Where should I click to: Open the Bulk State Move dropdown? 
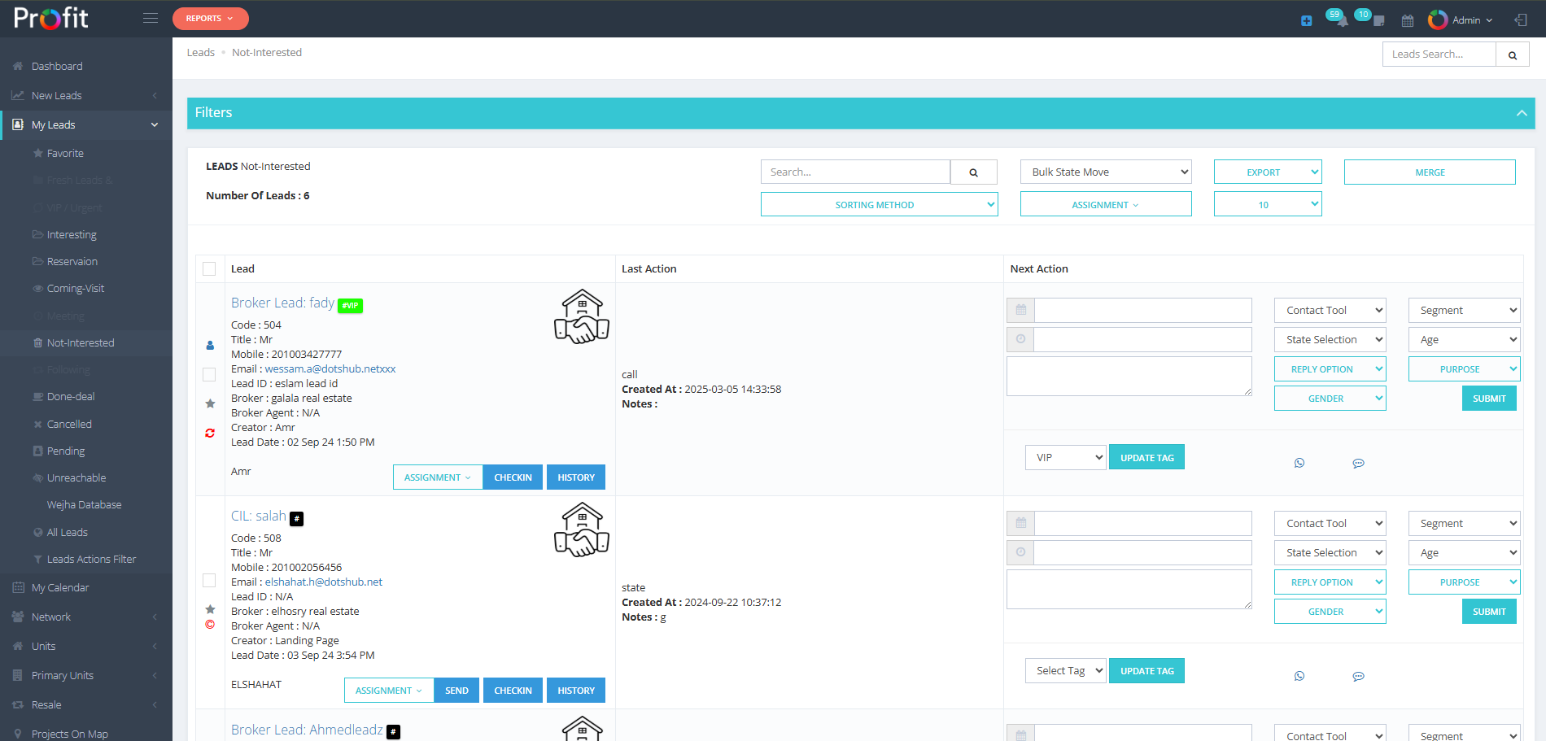point(1105,172)
